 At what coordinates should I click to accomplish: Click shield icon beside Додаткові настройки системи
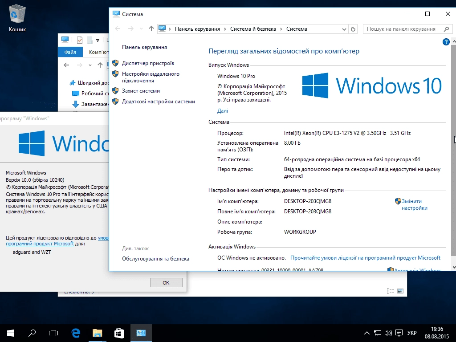click(115, 102)
